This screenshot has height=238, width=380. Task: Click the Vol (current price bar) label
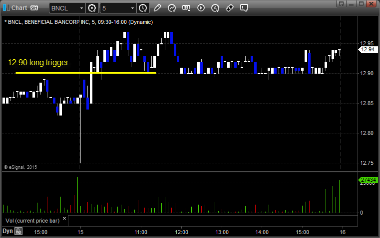pos(32,221)
